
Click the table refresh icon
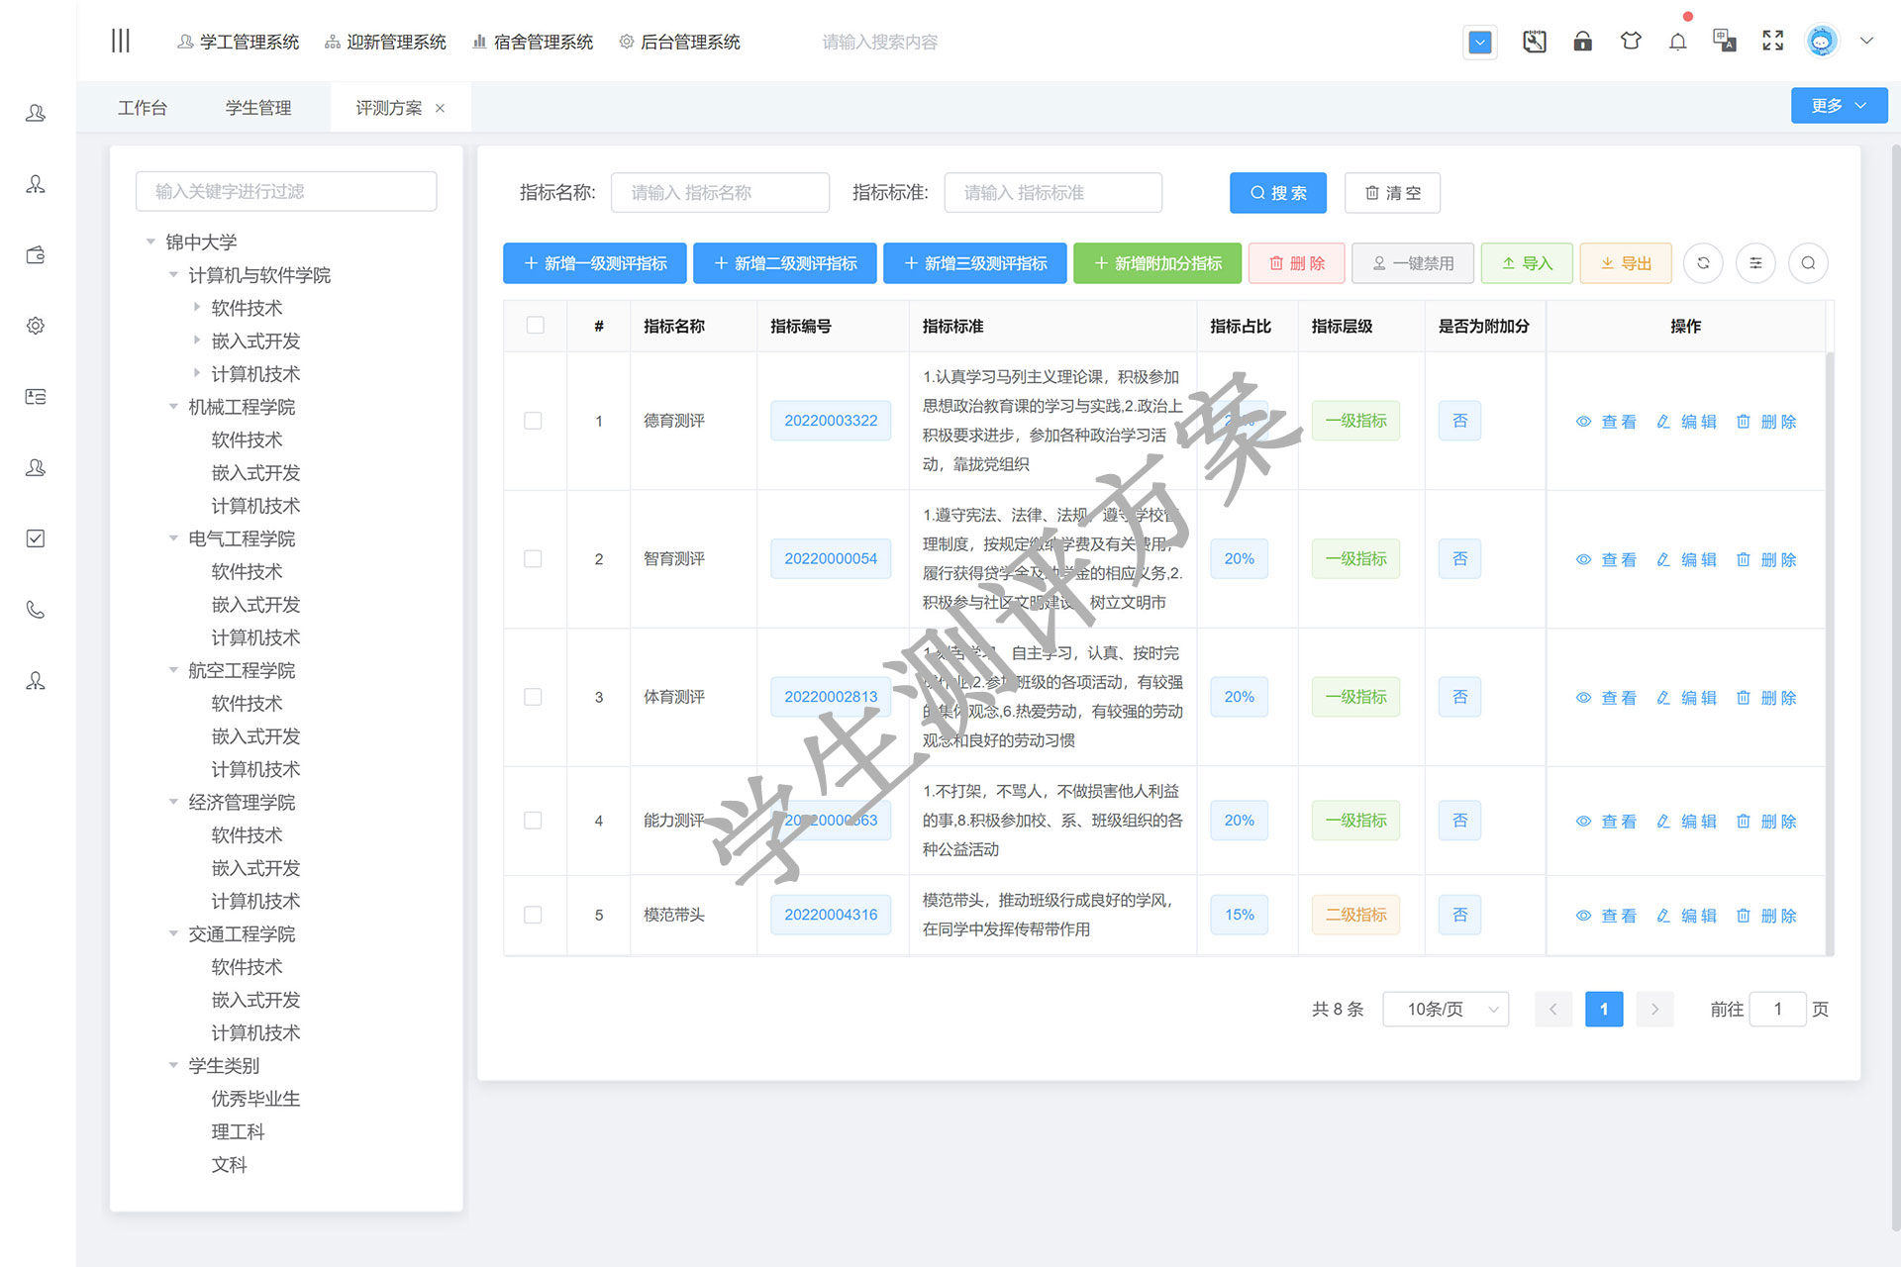pyautogui.click(x=1703, y=263)
